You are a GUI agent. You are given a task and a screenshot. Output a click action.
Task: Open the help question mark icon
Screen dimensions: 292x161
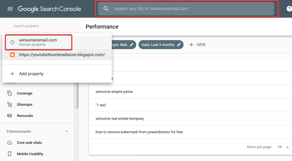click(x=289, y=9)
